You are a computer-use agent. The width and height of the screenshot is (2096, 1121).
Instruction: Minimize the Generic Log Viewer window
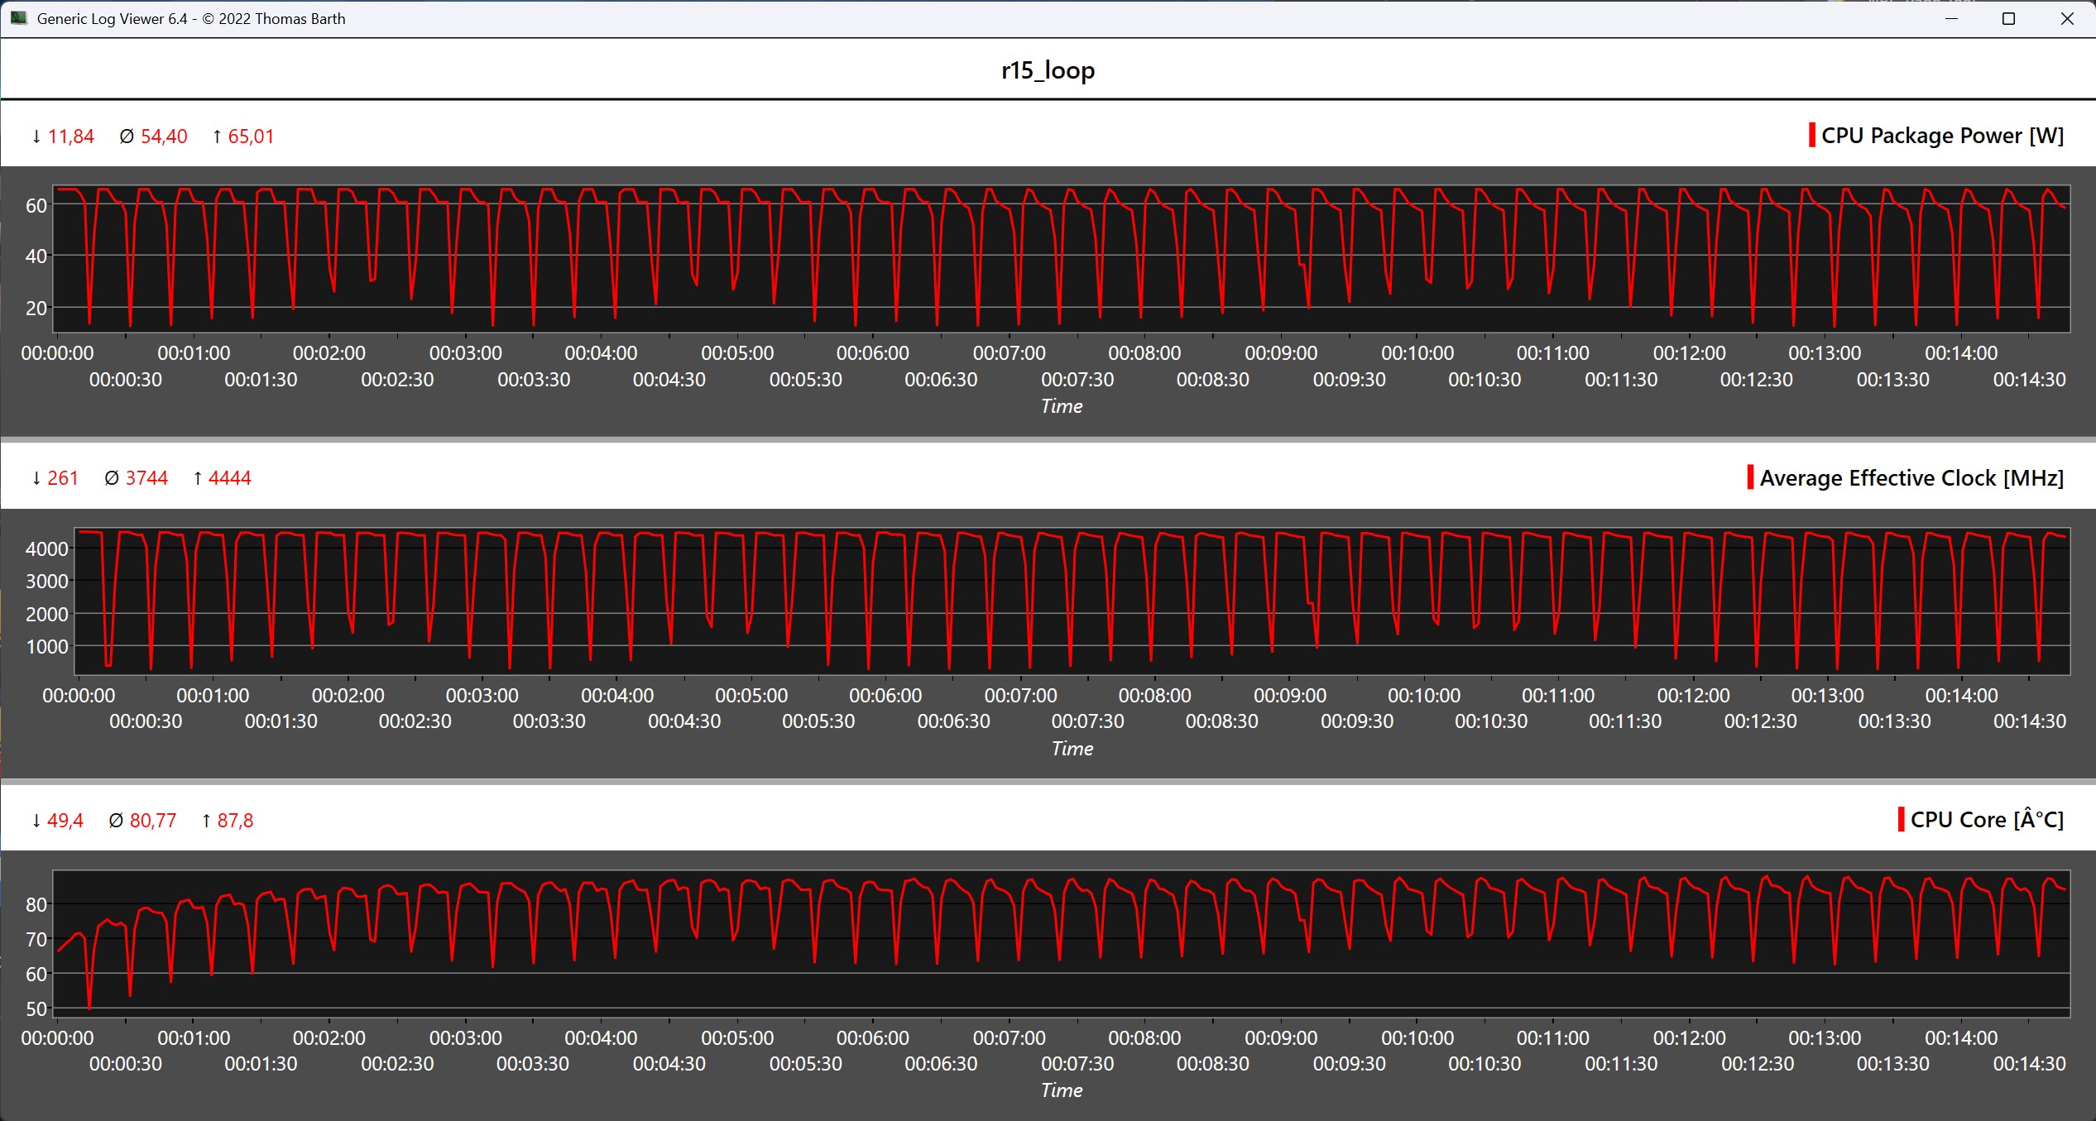[1951, 18]
